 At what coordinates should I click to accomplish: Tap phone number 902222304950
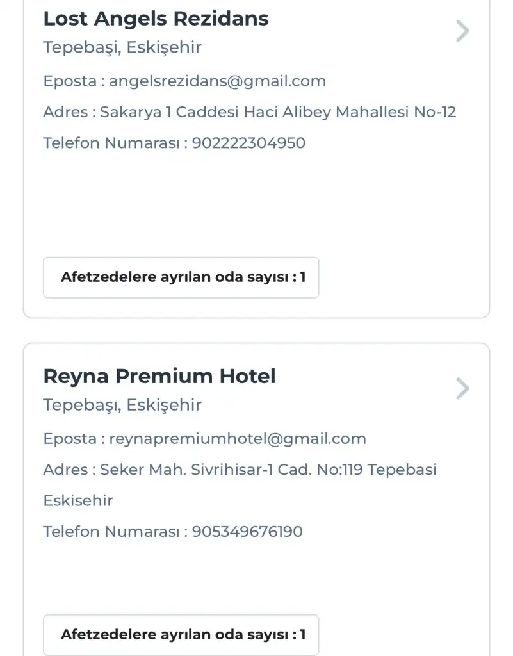248,143
